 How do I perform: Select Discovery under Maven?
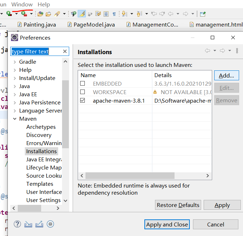[x=39, y=135]
